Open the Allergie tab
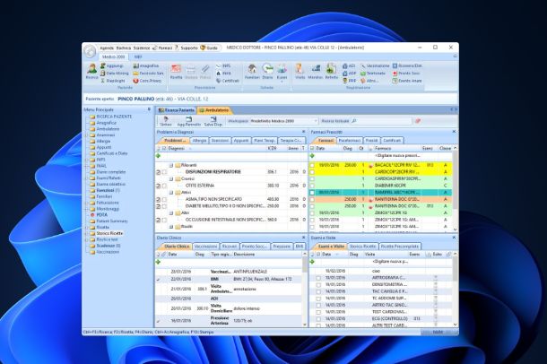 click(x=200, y=141)
